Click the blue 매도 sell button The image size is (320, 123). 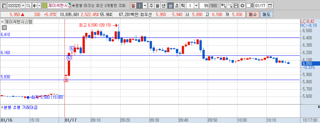click(267, 14)
